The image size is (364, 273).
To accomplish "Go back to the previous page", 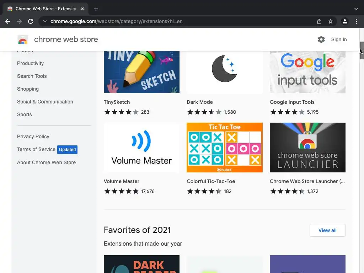I will coord(8,21).
